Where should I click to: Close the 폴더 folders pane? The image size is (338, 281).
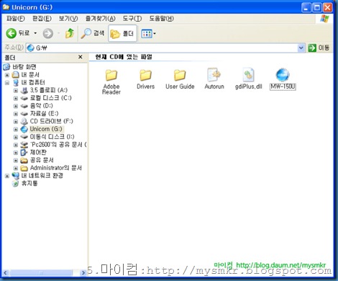coord(81,57)
